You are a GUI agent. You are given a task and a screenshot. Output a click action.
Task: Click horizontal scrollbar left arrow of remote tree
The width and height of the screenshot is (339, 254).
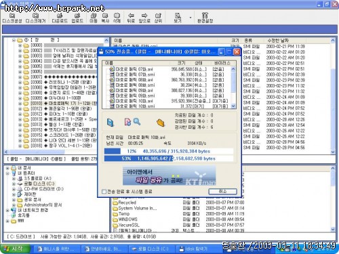click(6, 152)
